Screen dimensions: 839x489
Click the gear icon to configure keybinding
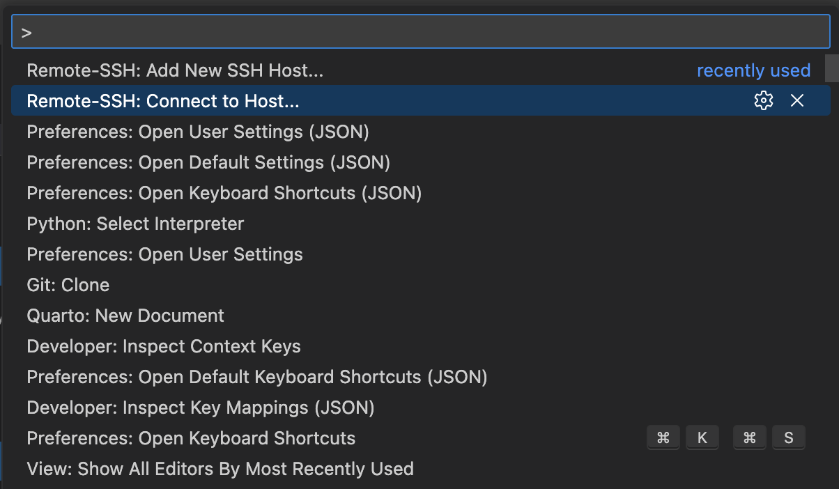click(x=764, y=100)
